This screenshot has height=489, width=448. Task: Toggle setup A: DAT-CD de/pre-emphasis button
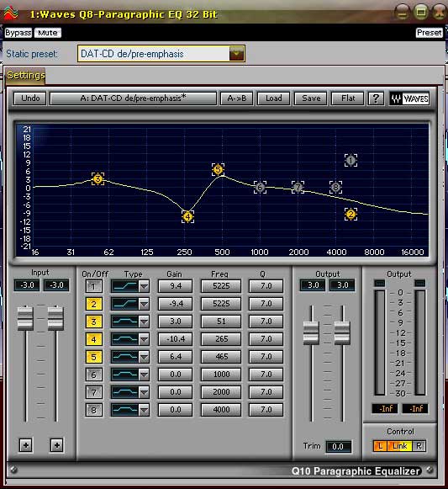[x=133, y=98]
